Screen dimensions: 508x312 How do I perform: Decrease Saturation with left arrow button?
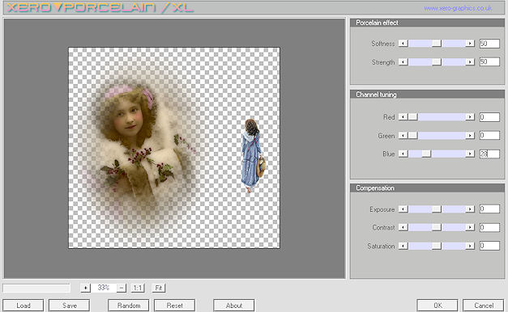pyautogui.click(x=403, y=246)
